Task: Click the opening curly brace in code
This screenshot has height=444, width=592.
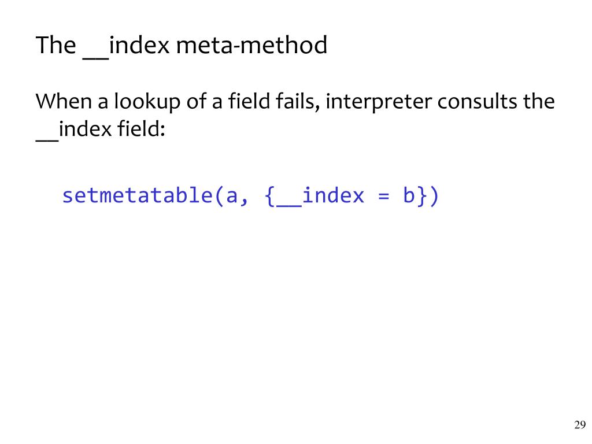Action: click(269, 197)
